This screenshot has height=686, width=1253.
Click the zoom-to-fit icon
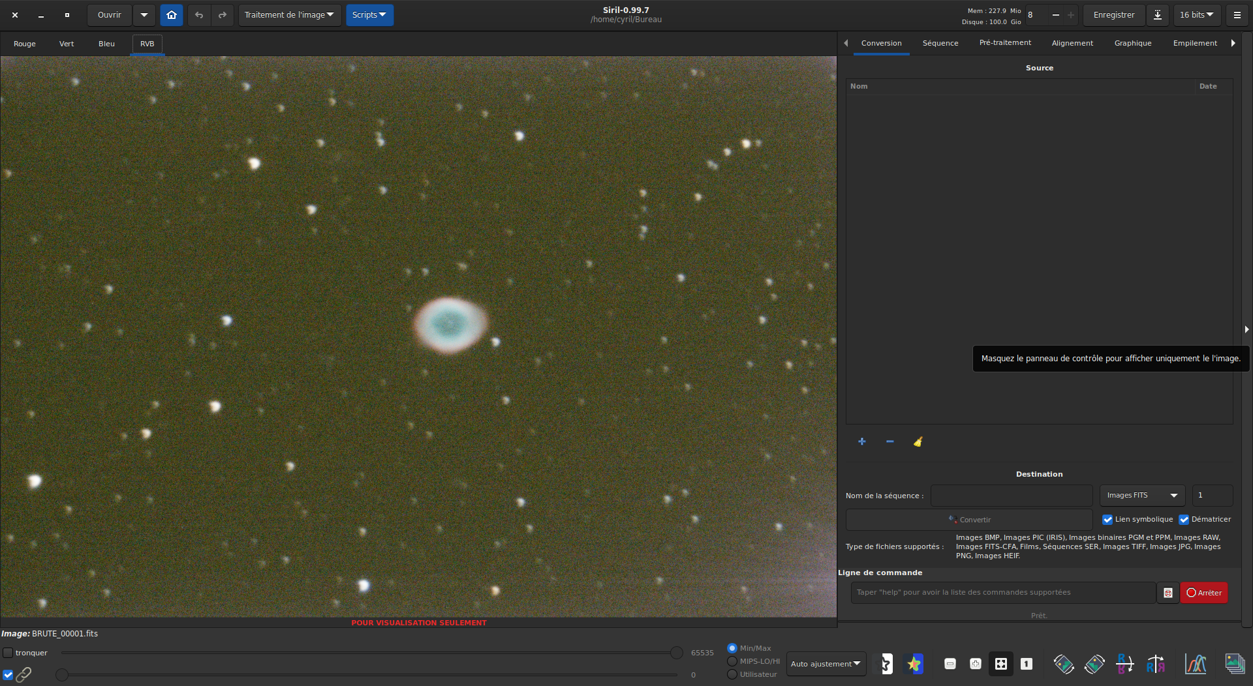(1000, 664)
